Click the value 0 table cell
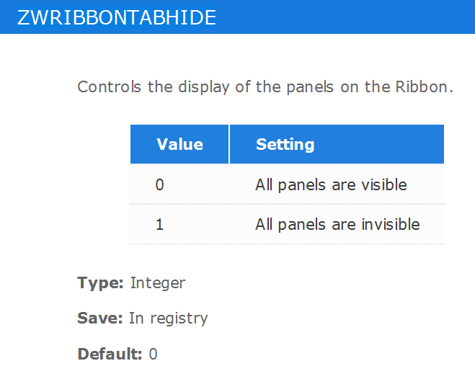 (179, 184)
